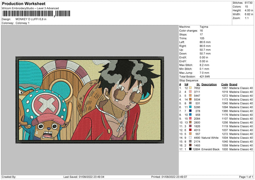This screenshot has width=255, height=180.
Task: Click the barcode under Production Worksheet
Action: point(36,14)
